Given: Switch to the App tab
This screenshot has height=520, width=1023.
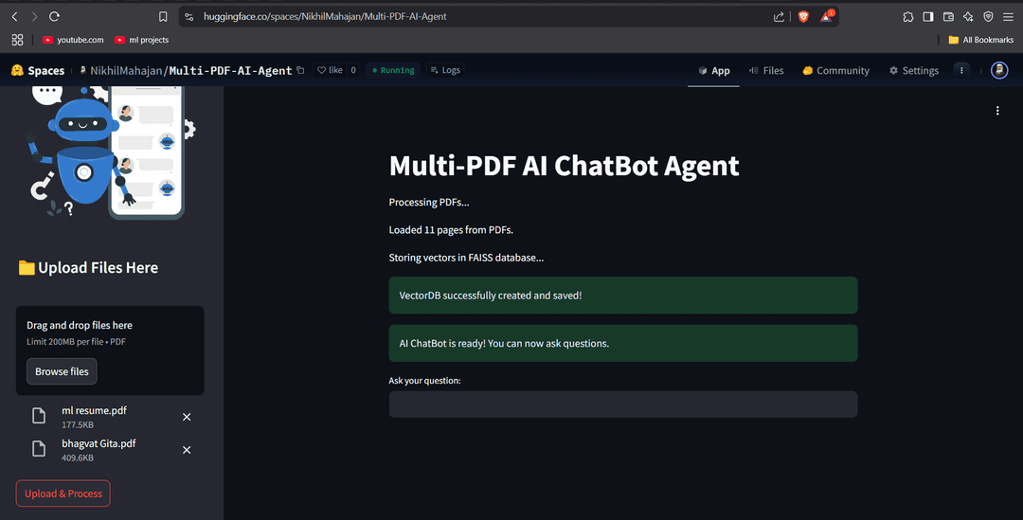Looking at the screenshot, I should 714,70.
